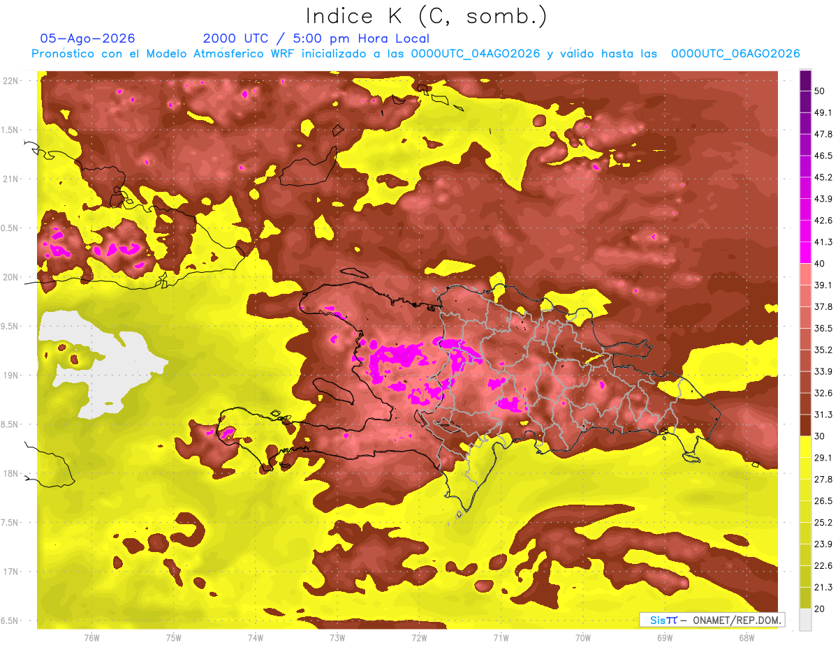Pick the gray swatch below legend value 20
This screenshot has height=647, width=838.
[x=805, y=619]
